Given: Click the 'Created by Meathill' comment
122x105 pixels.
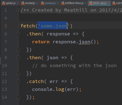Looking at the screenshot, I should (x=71, y=10).
